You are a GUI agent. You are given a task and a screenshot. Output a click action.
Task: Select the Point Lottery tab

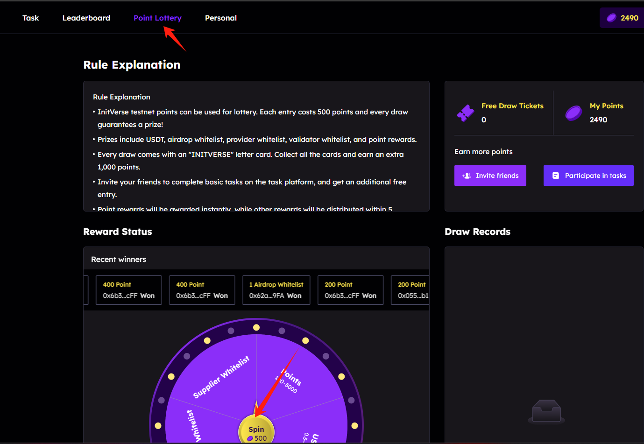157,18
